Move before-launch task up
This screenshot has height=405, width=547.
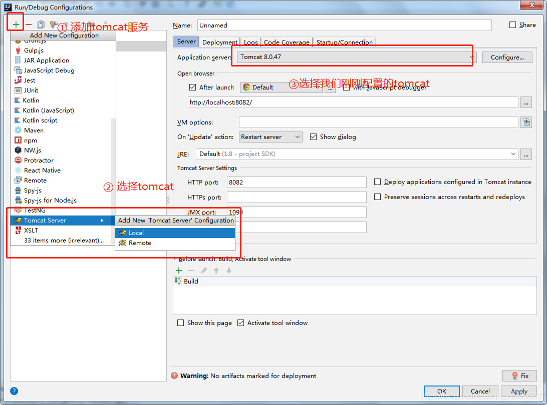pos(216,270)
